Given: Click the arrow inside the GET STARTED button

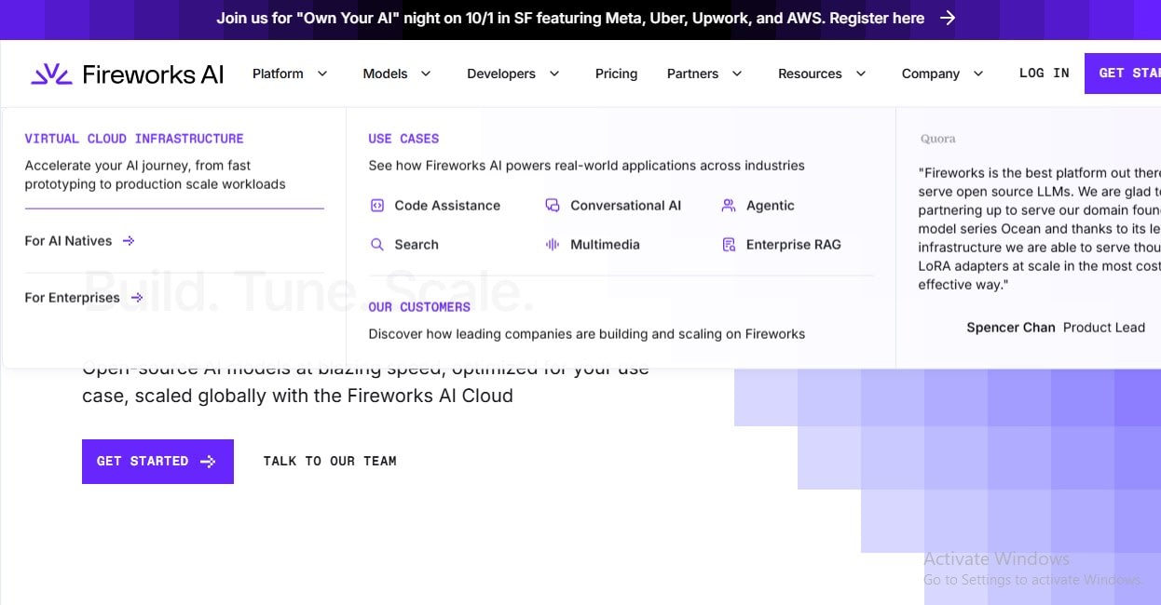Looking at the screenshot, I should click(207, 461).
